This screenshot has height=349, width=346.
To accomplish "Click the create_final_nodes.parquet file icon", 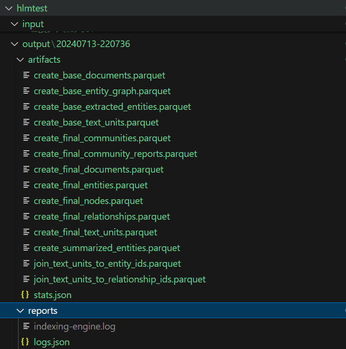I will point(26,201).
